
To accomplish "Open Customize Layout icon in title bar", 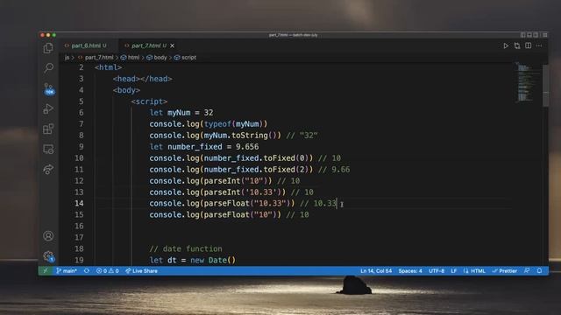I will point(544,35).
